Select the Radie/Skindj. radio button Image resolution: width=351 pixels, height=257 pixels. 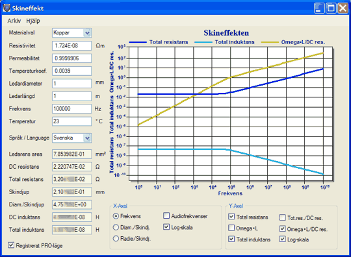(x=116, y=238)
